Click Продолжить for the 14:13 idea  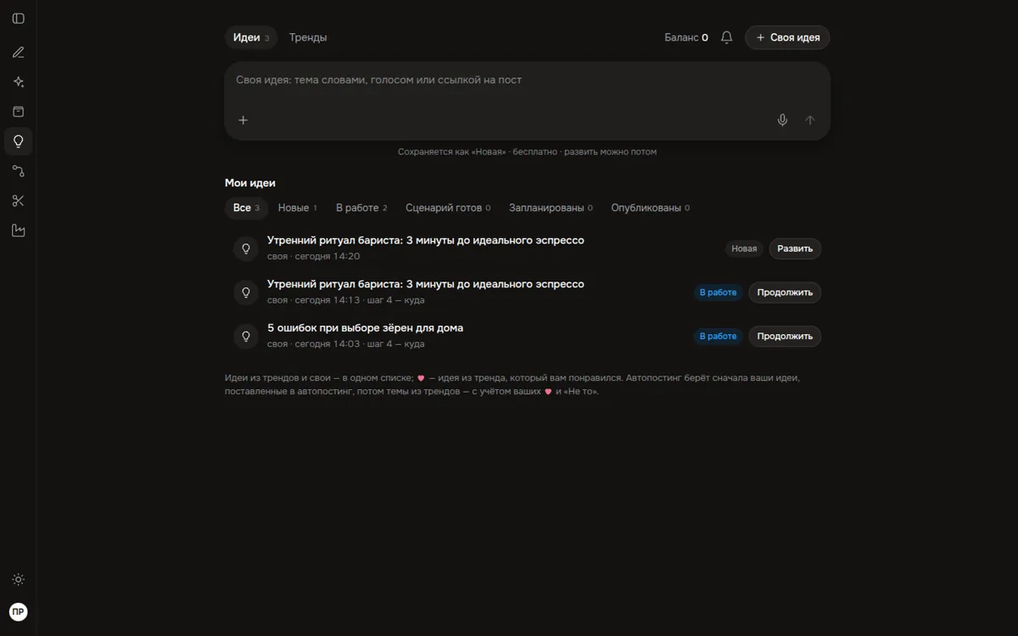point(785,293)
